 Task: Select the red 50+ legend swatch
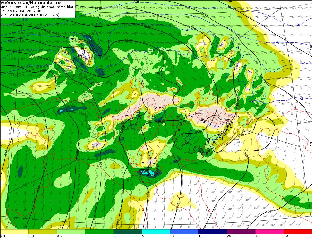click(298, 232)
